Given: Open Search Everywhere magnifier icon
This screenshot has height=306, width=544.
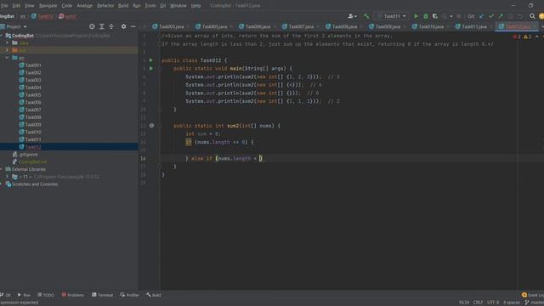Looking at the screenshot, I should (532, 16).
